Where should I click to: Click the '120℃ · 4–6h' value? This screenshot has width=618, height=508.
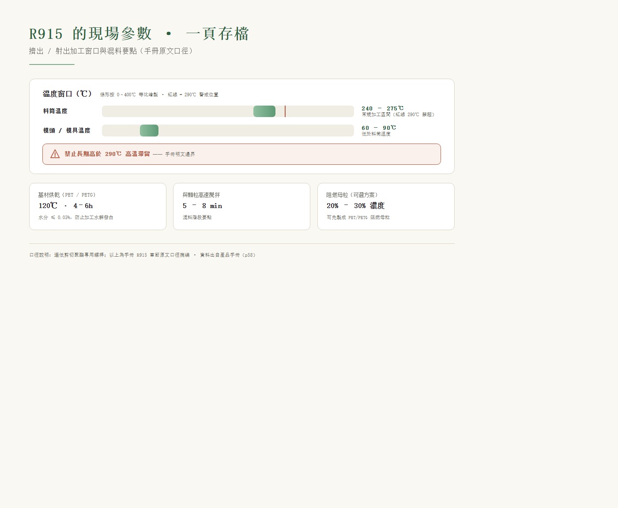click(66, 206)
